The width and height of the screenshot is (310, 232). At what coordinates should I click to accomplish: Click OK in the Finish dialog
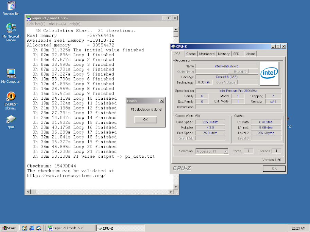(145, 119)
